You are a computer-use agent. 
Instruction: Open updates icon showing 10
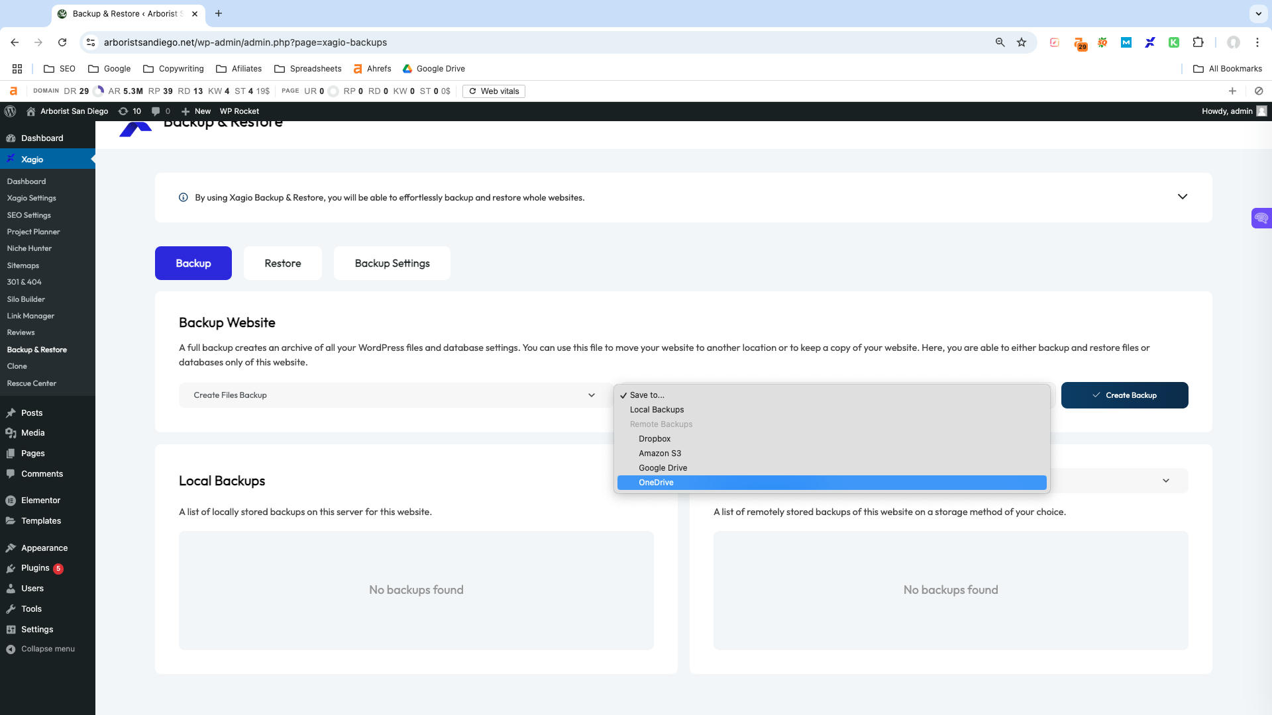point(130,111)
